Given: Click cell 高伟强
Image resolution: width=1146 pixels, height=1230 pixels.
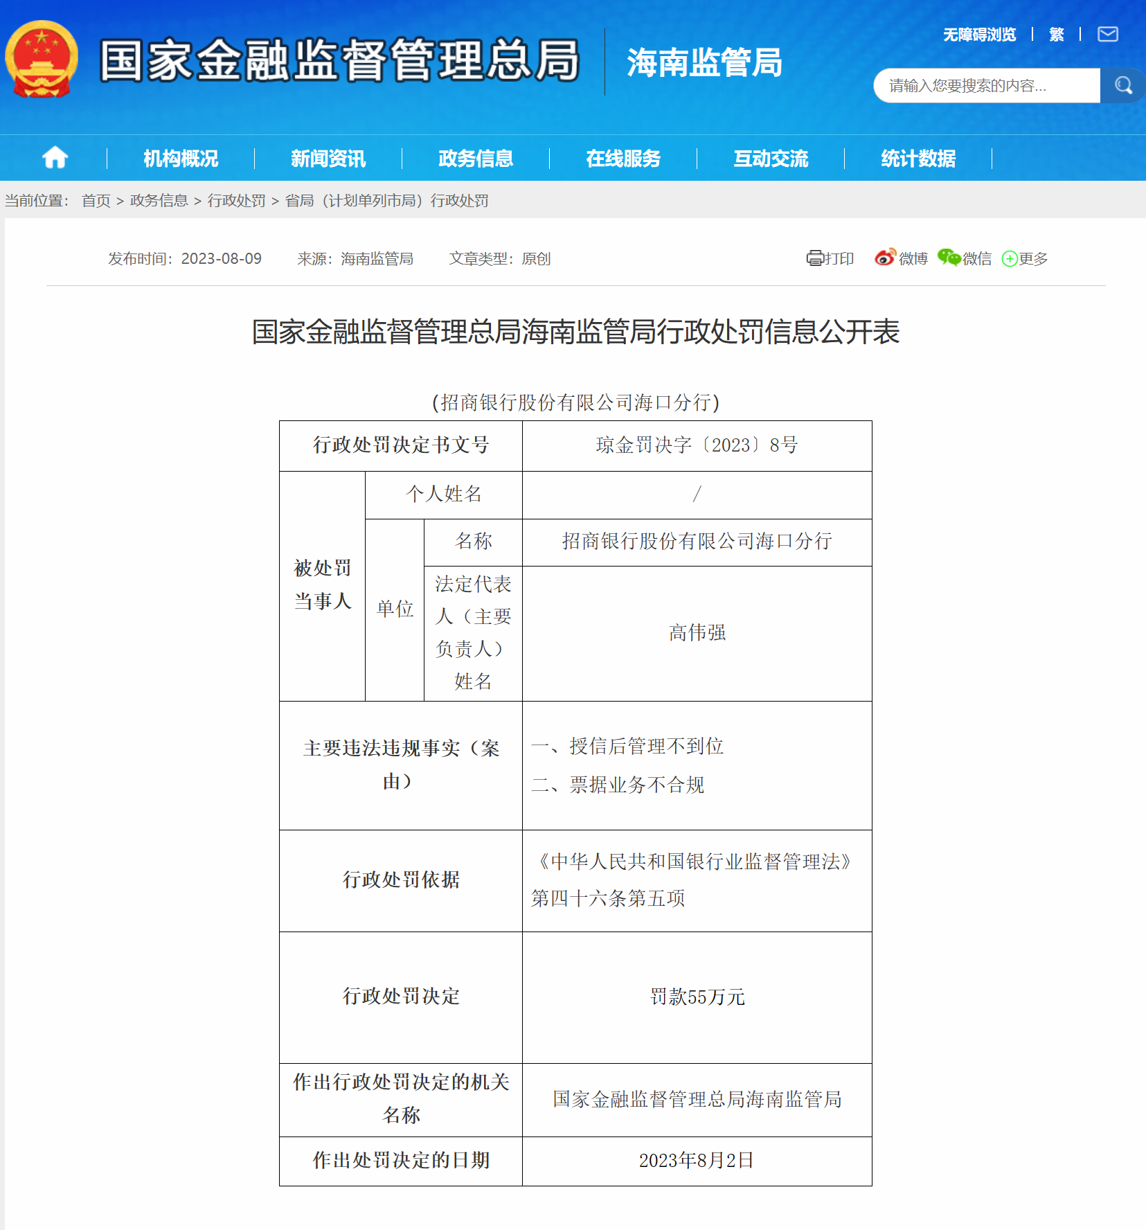Looking at the screenshot, I should click(697, 633).
